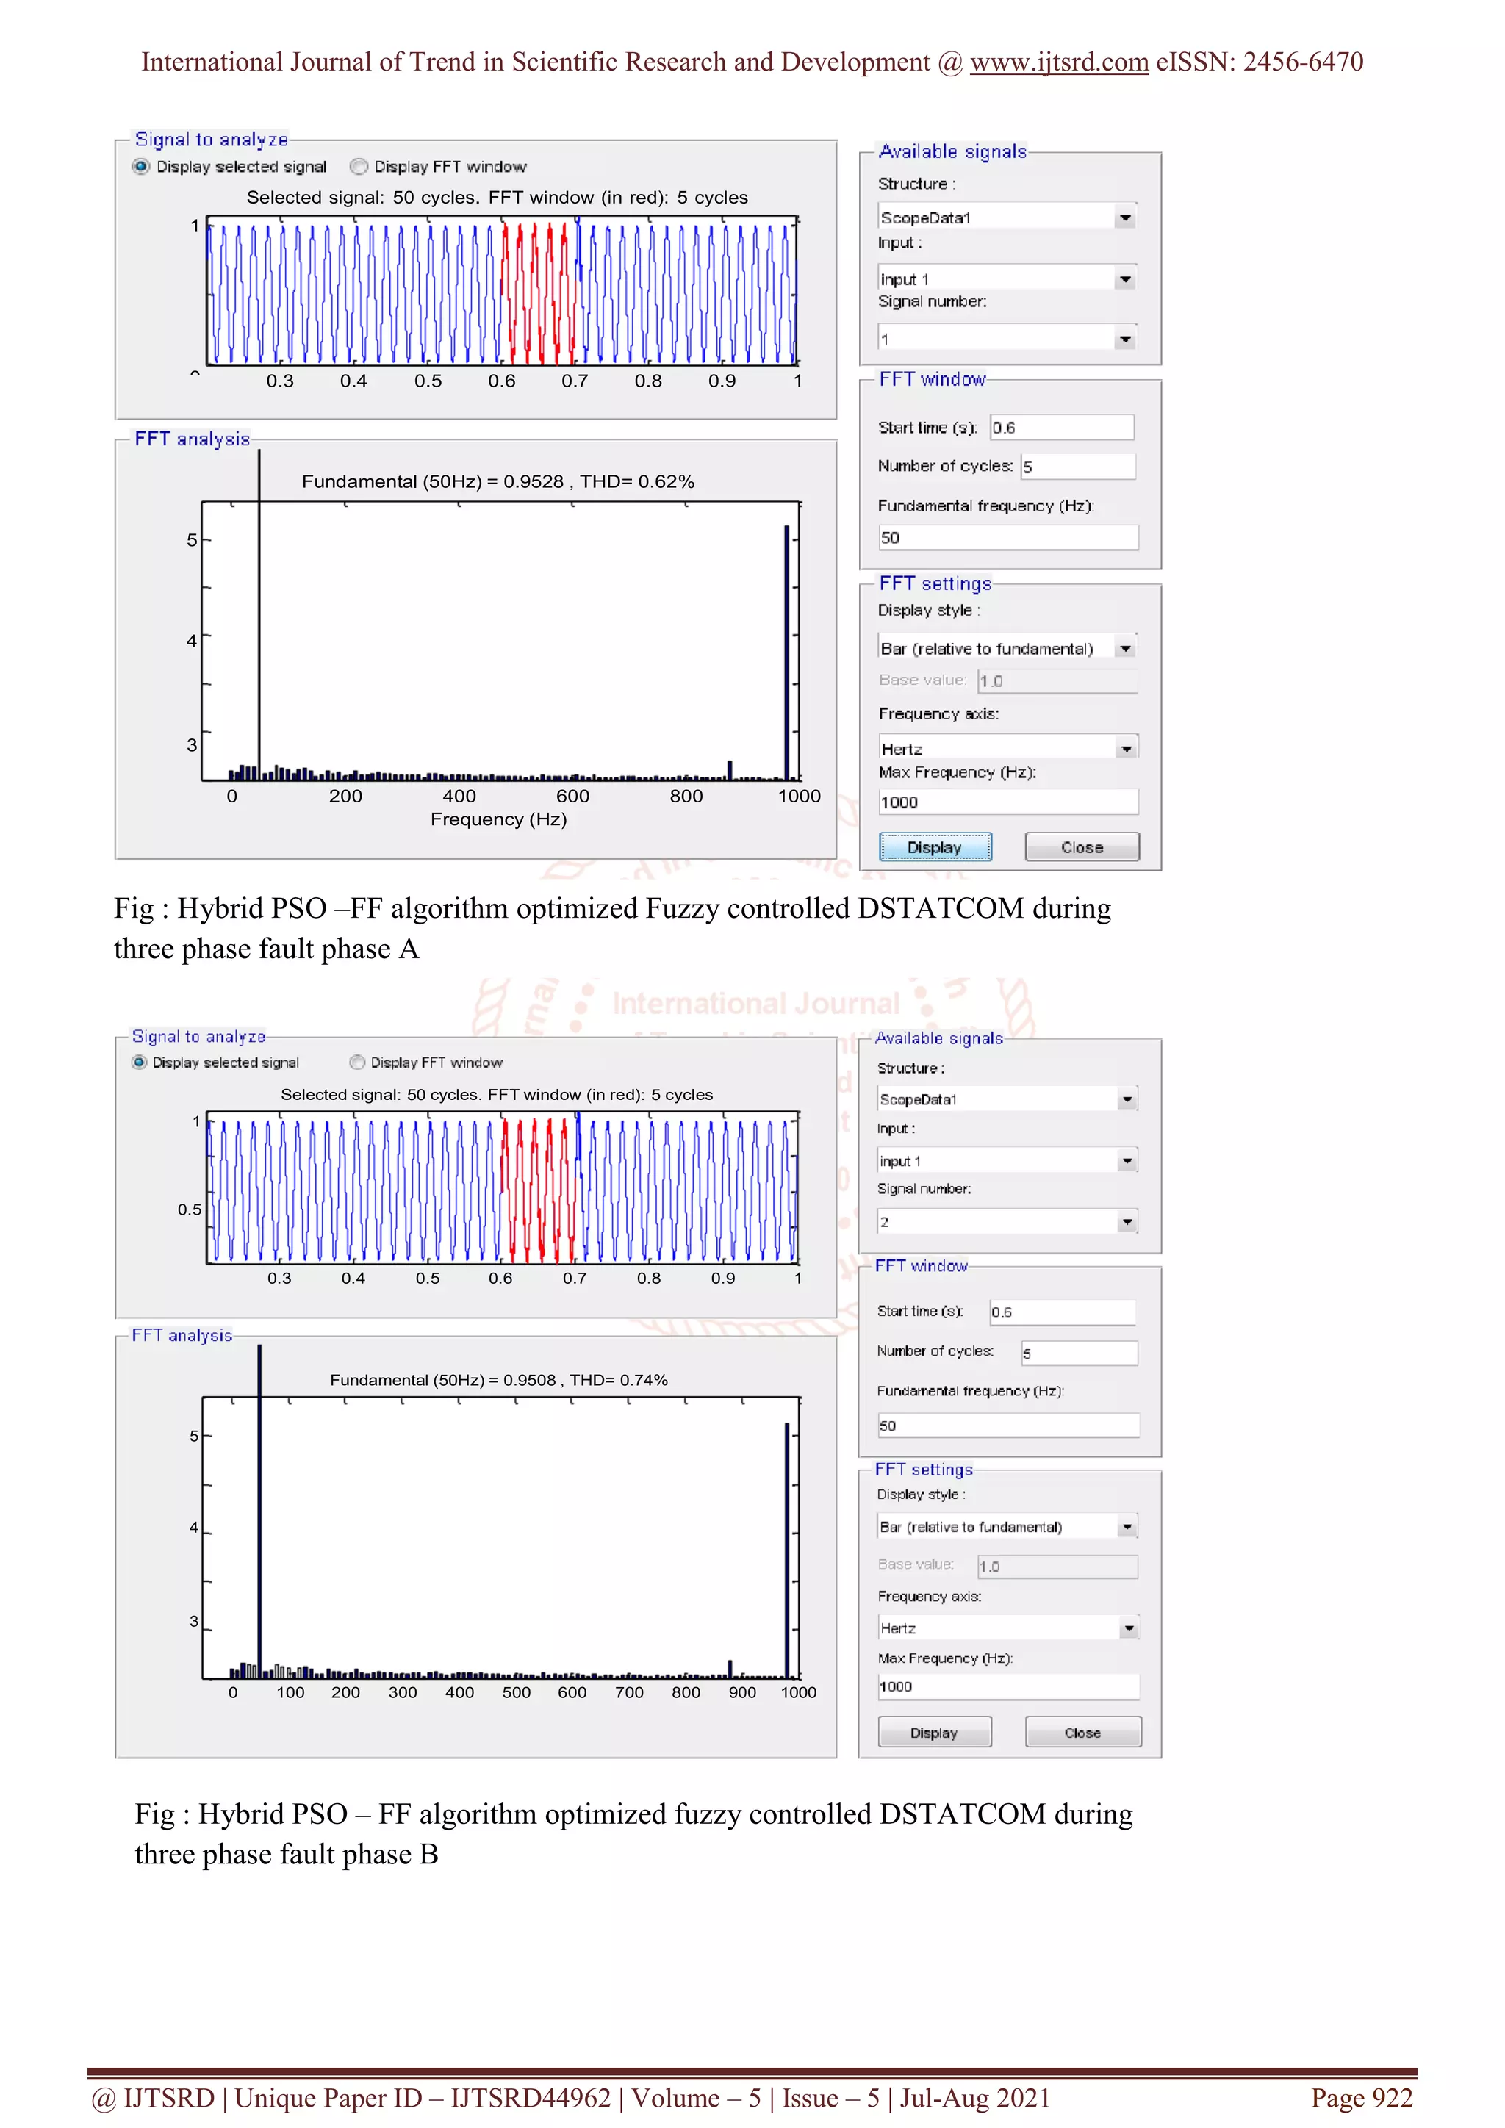This screenshot has width=1505, height=2128.
Task: Open Structure dropdown ScopeData1 in top figure
Action: tap(1007, 217)
